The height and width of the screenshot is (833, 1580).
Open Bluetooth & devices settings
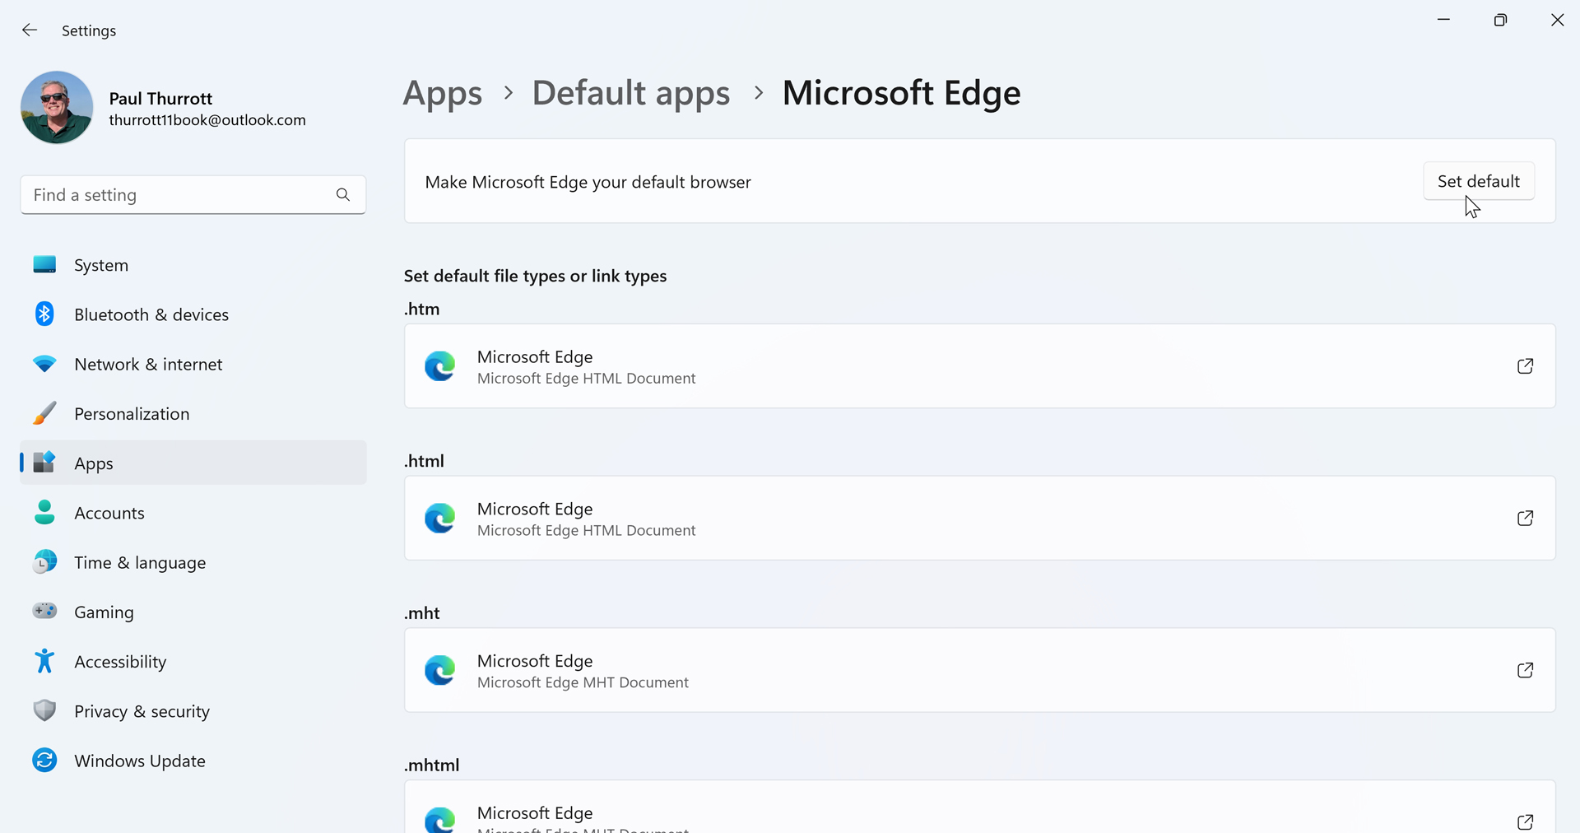(151, 314)
